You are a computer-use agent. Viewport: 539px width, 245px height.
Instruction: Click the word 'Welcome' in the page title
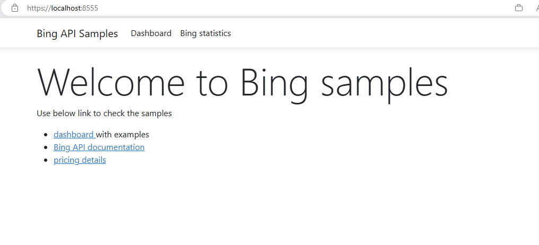[x=111, y=82]
